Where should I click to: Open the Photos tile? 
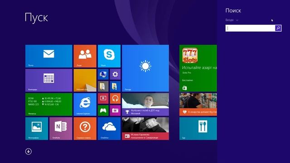coord(37,129)
